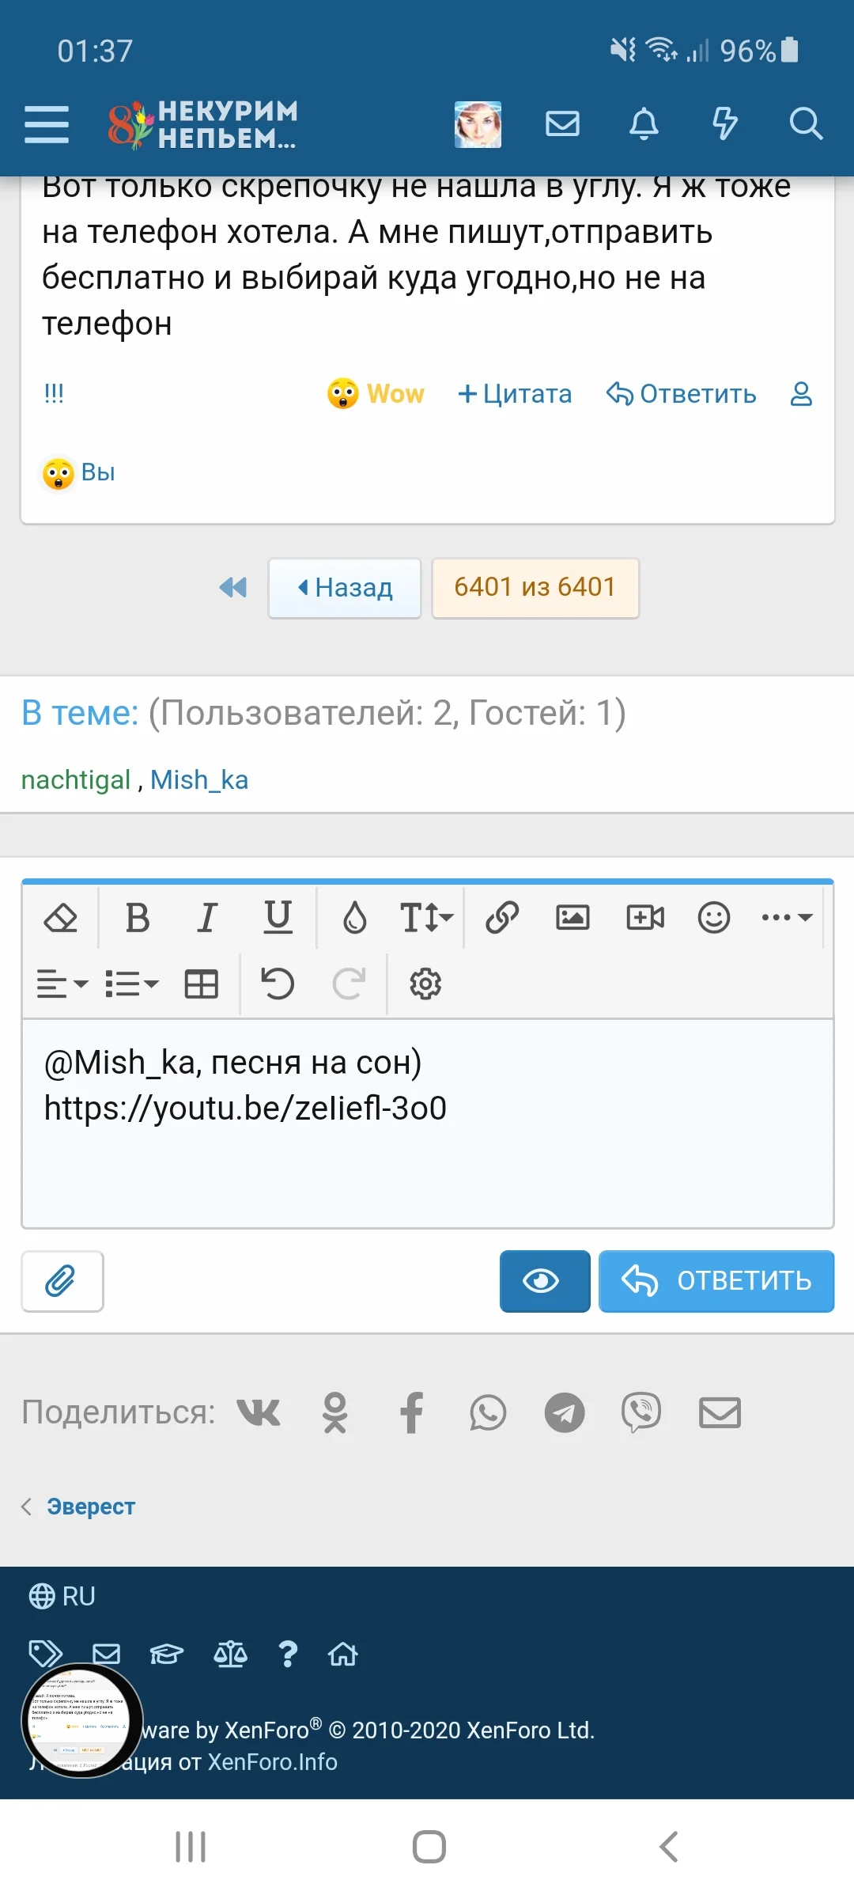854x1899 pixels.
Task: Open user profile nachtigal
Action: tap(77, 779)
